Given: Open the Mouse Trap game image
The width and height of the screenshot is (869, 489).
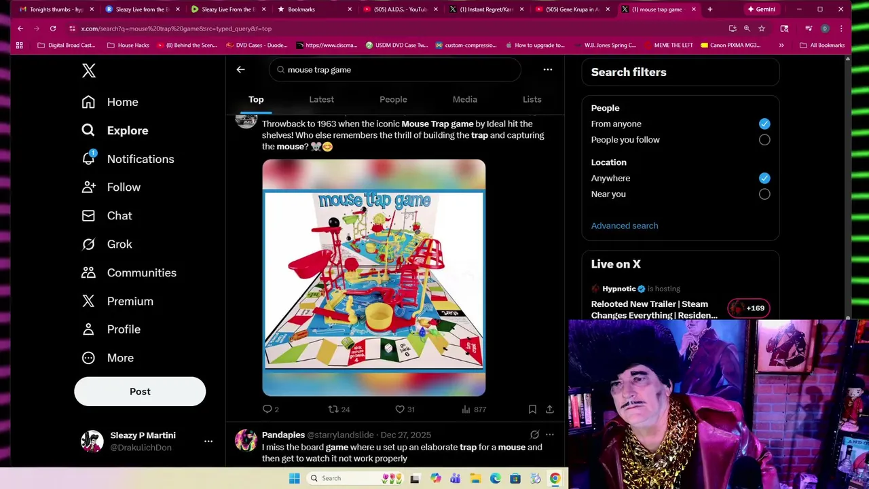Looking at the screenshot, I should [x=374, y=278].
